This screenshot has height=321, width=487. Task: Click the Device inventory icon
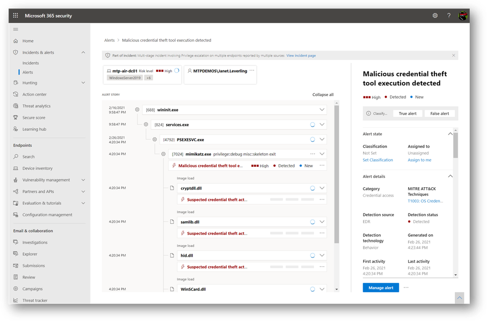click(x=16, y=168)
